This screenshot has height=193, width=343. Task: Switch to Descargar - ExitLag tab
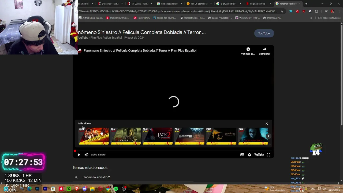click(110, 4)
